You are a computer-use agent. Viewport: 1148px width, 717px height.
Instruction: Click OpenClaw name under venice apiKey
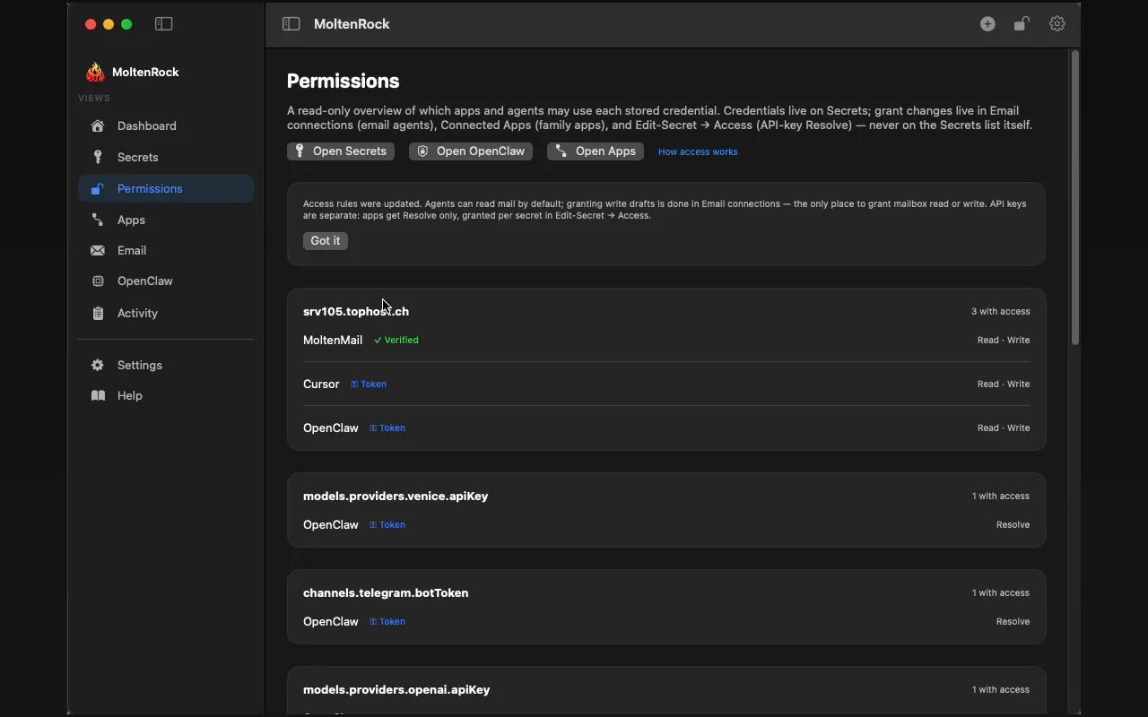click(331, 525)
